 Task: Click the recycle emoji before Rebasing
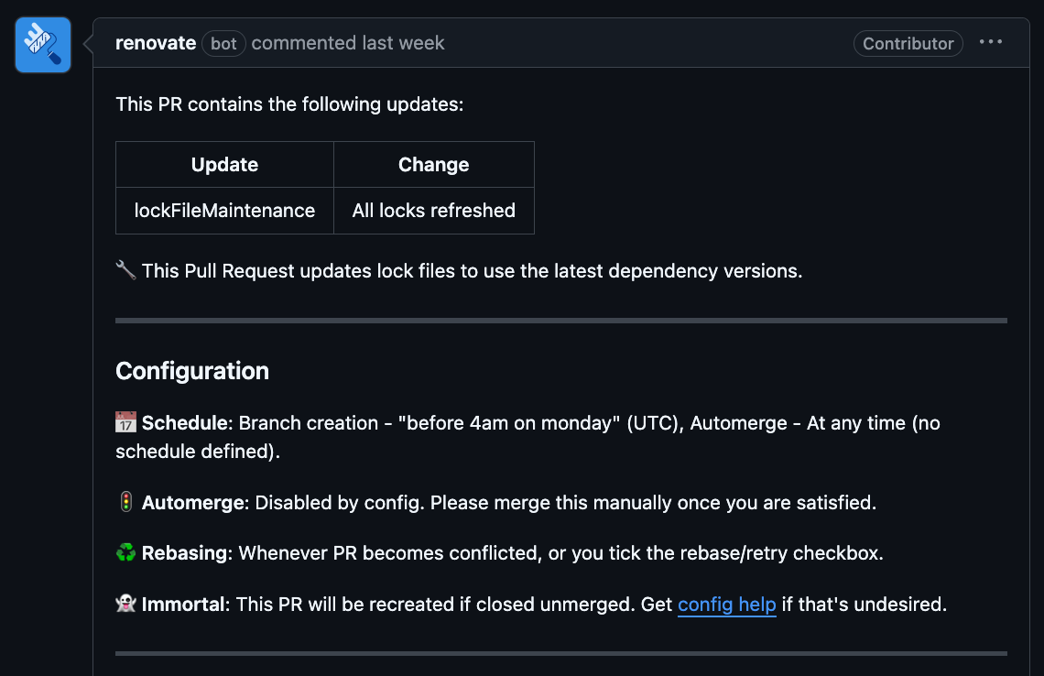[126, 553]
